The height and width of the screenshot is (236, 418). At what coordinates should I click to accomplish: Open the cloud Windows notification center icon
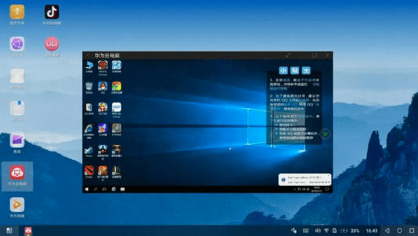pos(327,189)
